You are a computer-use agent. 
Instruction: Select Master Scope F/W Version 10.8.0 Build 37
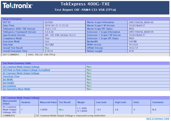pos(137,26)
